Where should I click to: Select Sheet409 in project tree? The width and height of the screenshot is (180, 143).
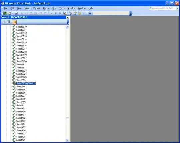(x=21, y=140)
